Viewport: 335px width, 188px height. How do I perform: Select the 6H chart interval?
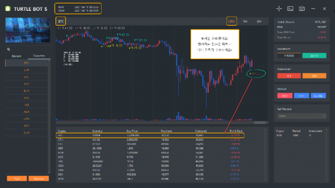click(x=259, y=21)
